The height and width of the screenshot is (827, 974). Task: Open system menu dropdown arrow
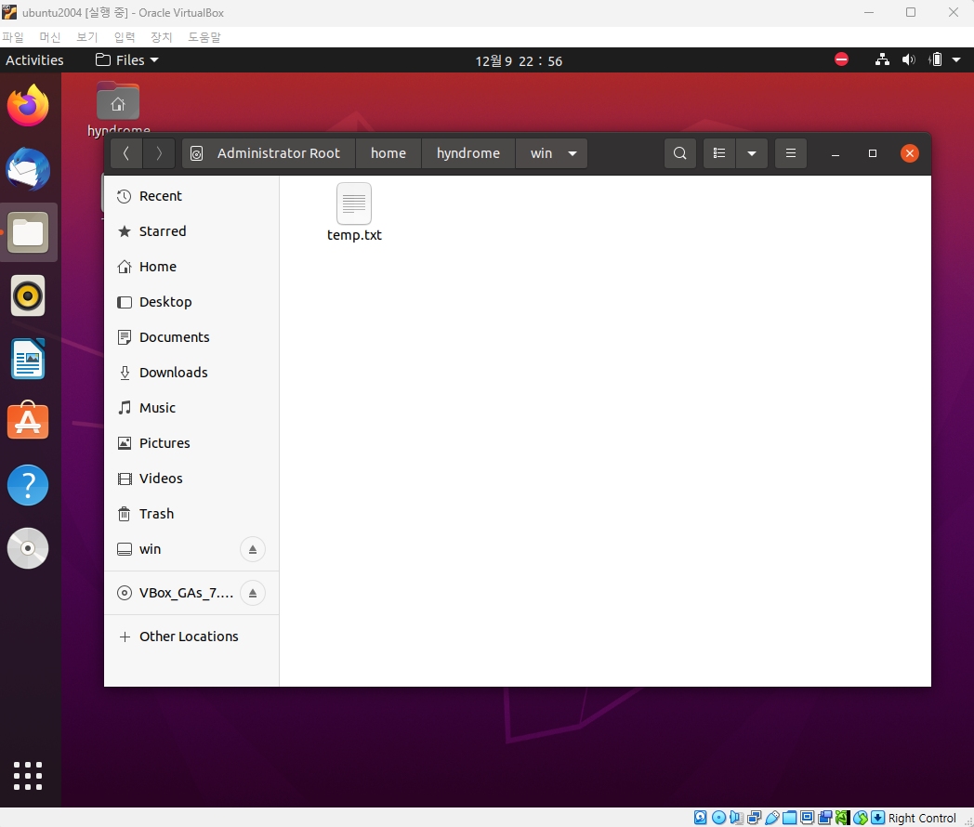pyautogui.click(x=956, y=60)
